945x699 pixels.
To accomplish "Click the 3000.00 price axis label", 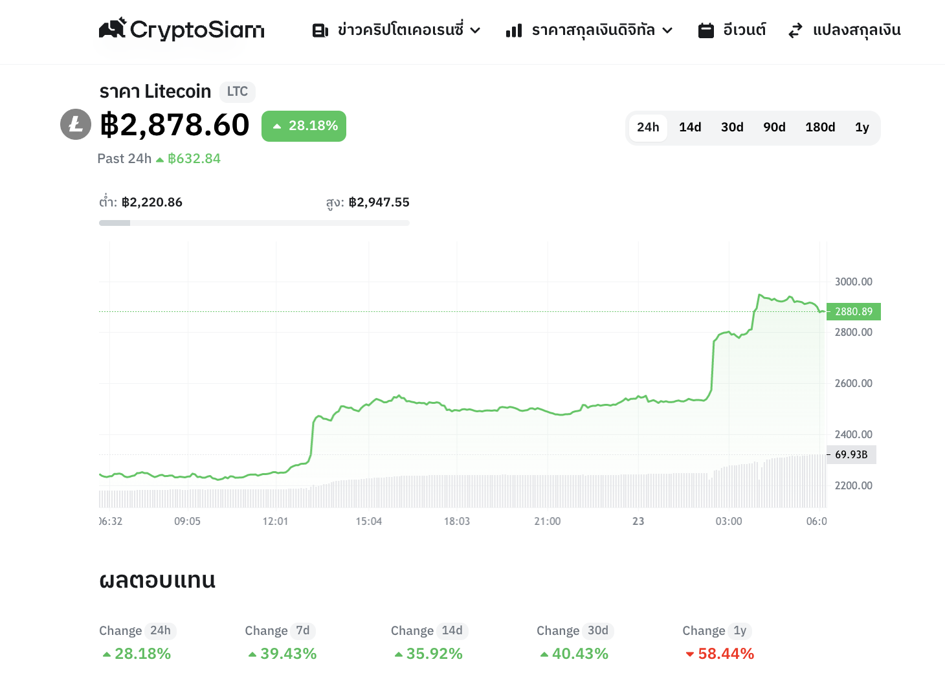I will (854, 282).
